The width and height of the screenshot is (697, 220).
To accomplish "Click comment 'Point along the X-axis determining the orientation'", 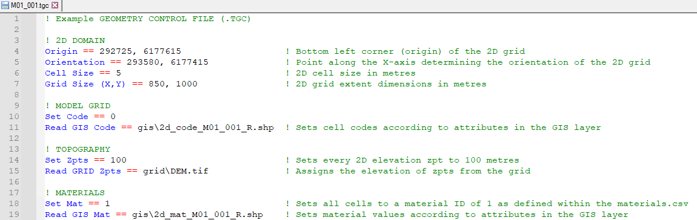I will pos(432,62).
